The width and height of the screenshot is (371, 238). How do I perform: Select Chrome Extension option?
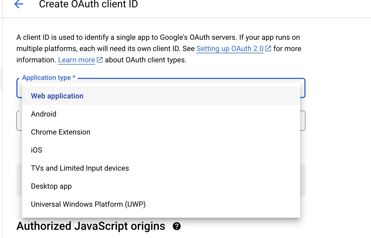click(x=161, y=132)
